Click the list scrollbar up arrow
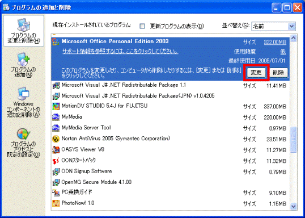This screenshot has height=218, width=305. (293, 38)
